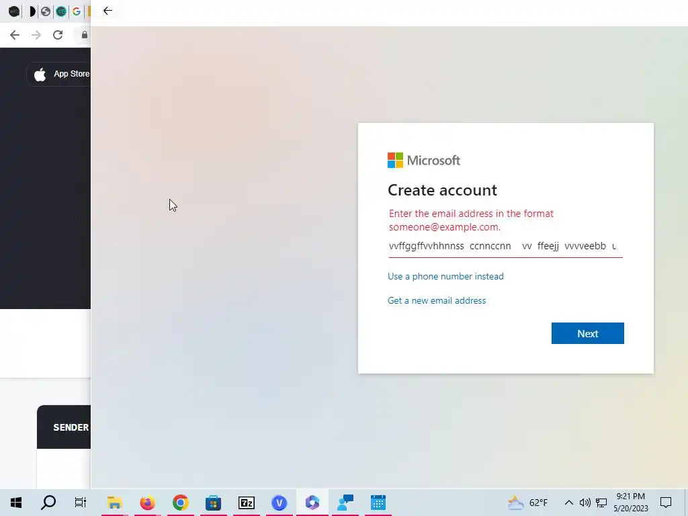Open the Calendar app on the taskbar
The image size is (688, 516).
point(378,503)
